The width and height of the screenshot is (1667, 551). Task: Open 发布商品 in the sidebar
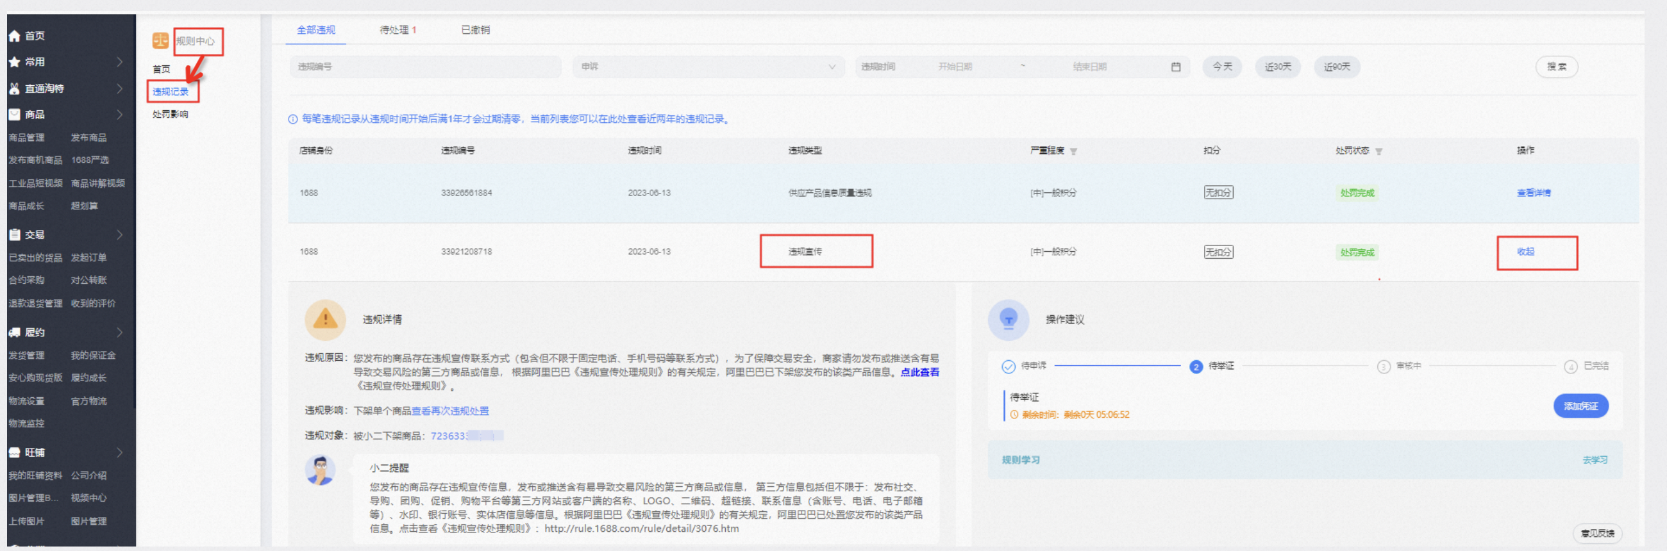pyautogui.click(x=88, y=138)
